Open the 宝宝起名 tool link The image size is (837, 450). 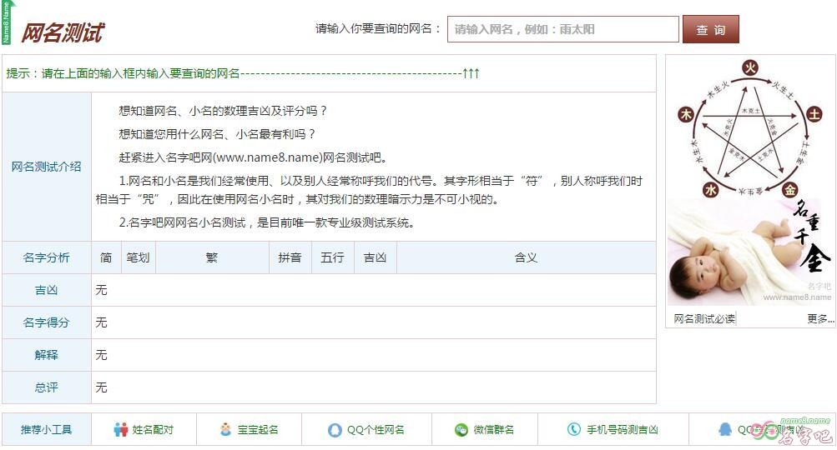pyautogui.click(x=257, y=430)
